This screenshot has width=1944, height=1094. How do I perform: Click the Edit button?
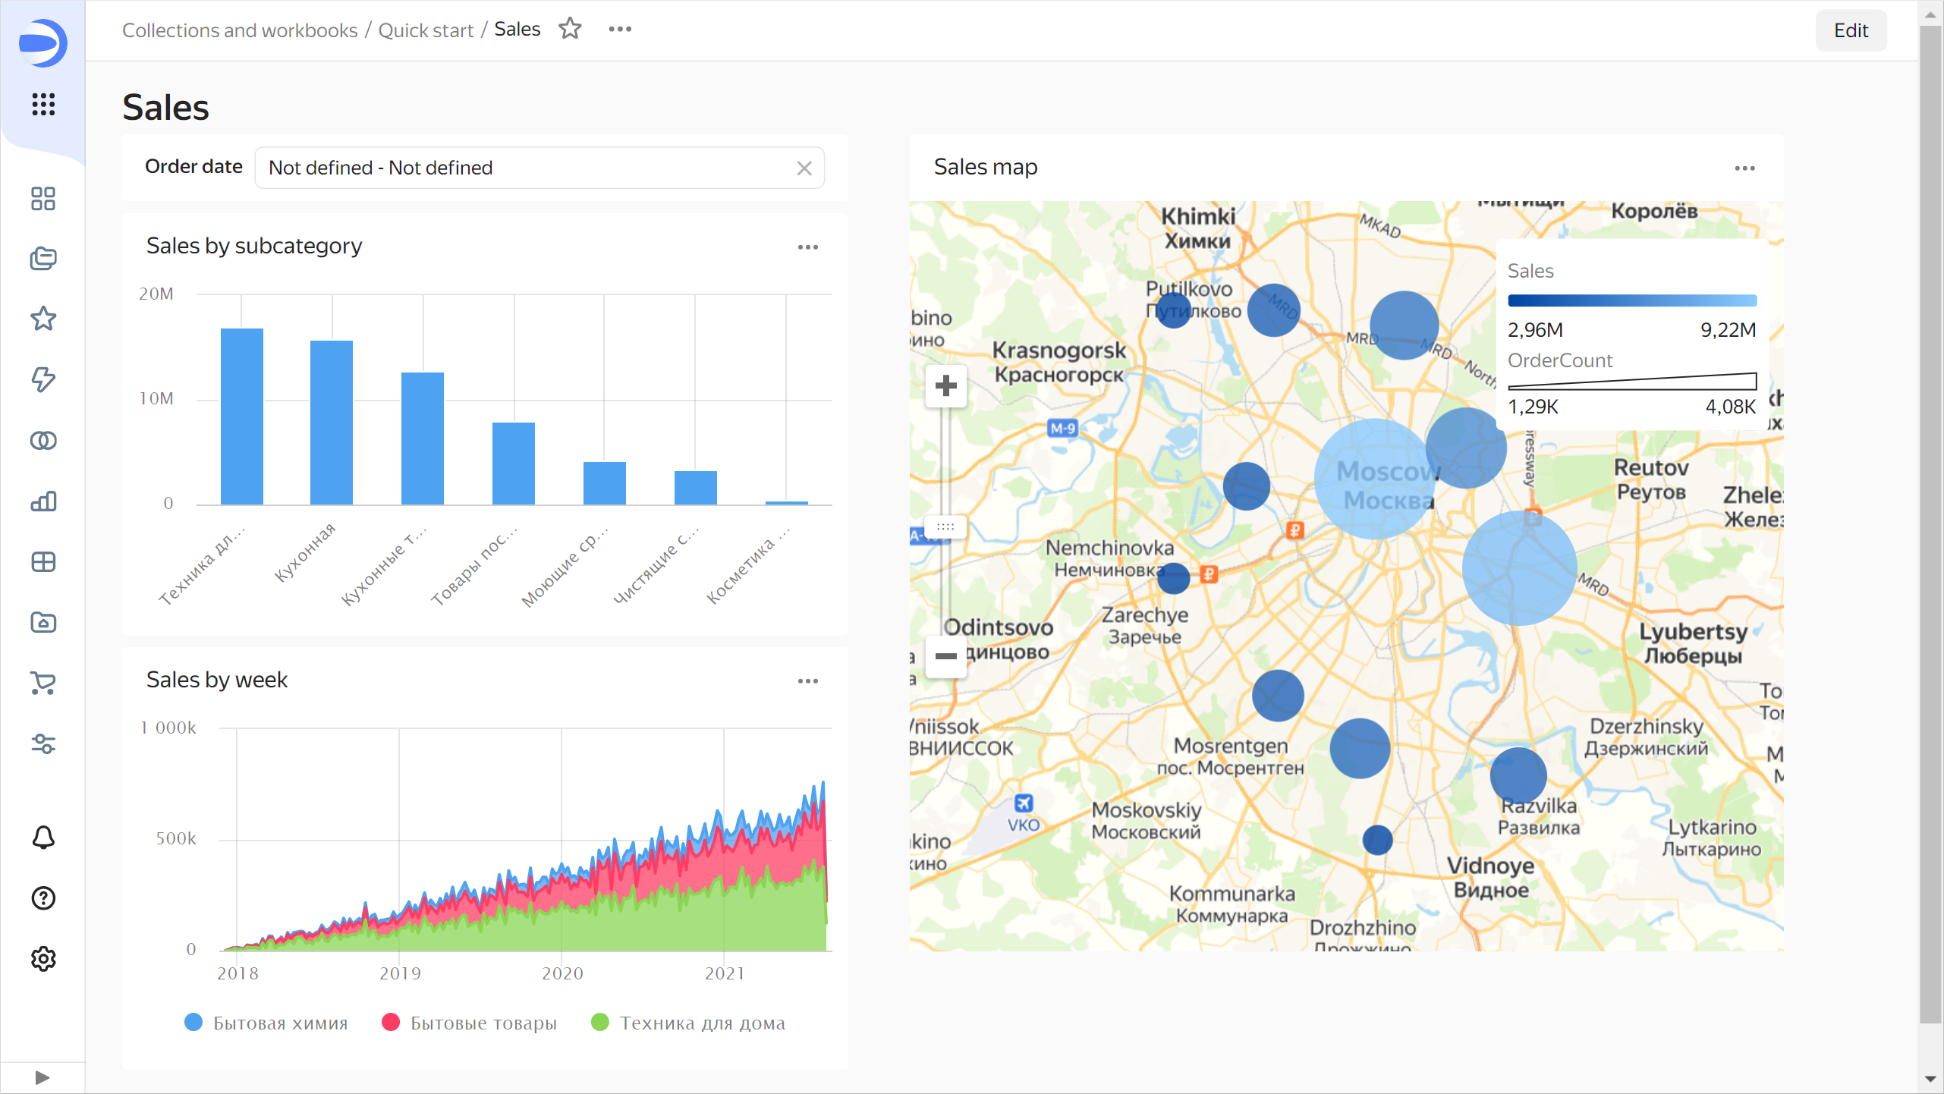(x=1850, y=30)
